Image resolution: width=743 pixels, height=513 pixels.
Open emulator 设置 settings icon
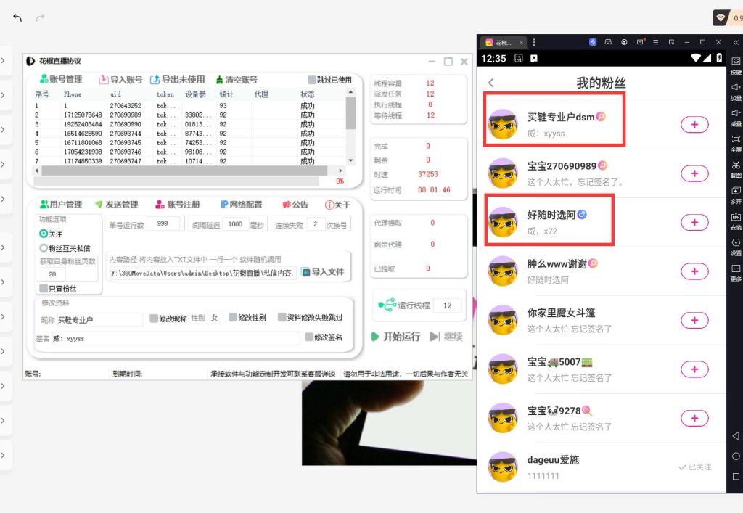click(736, 243)
